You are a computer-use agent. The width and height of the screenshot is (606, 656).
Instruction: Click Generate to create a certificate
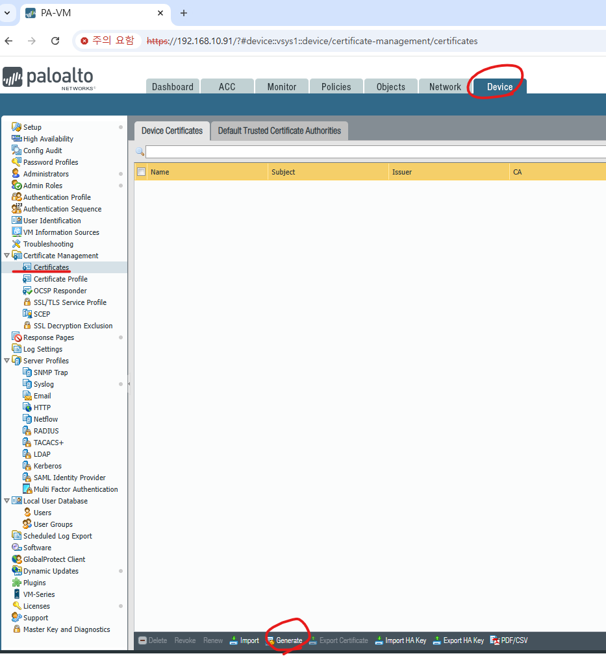[x=284, y=640]
